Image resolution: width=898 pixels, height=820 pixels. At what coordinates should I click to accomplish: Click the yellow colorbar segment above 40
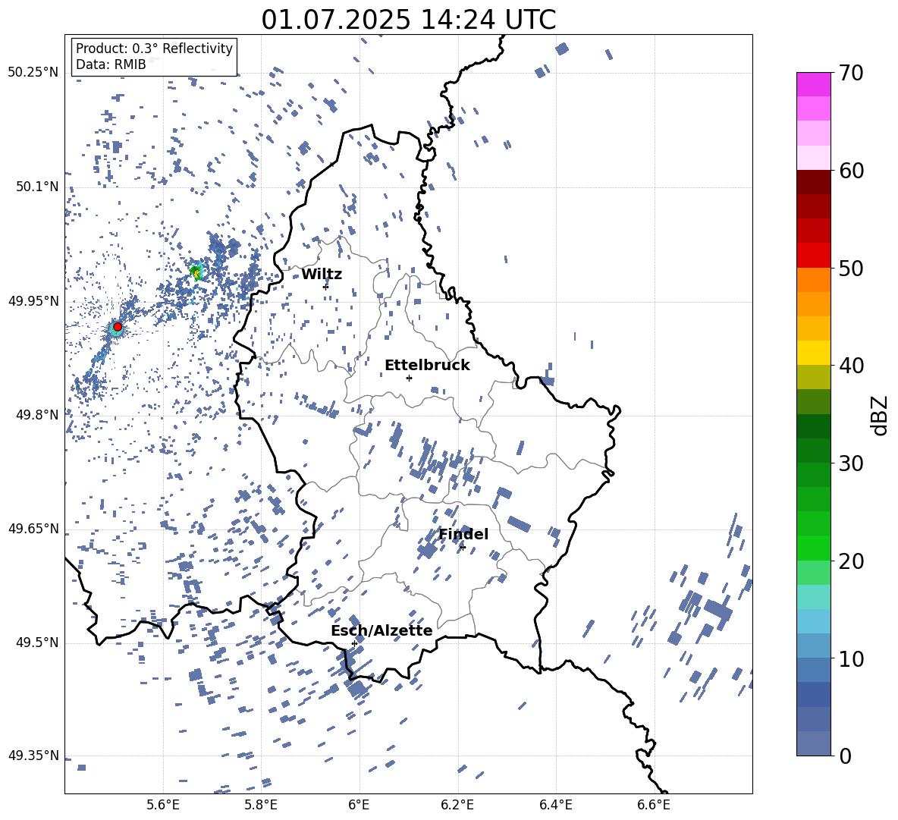tap(813, 353)
